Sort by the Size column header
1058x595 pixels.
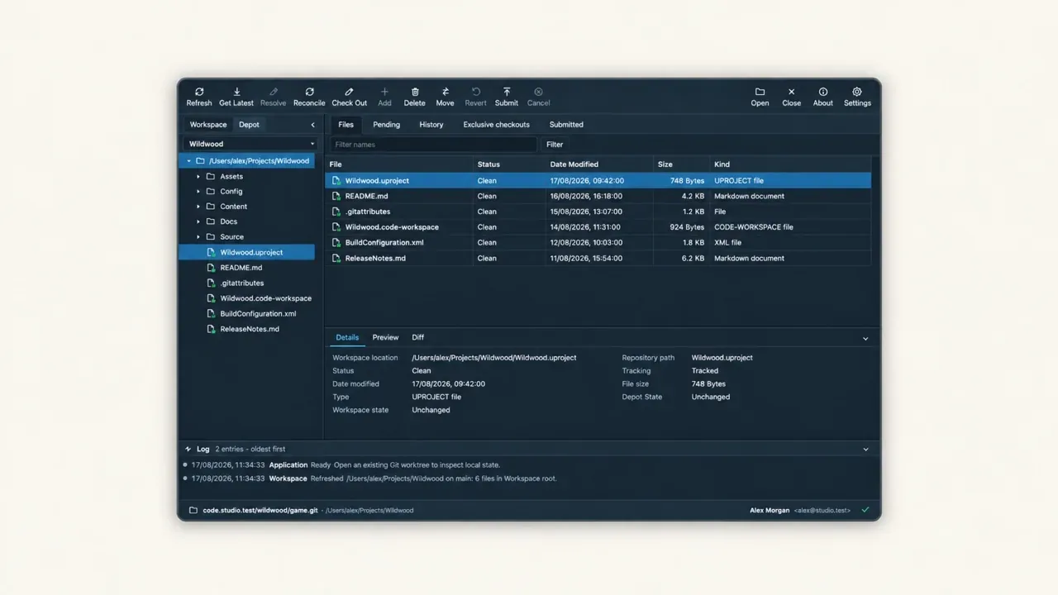[x=682, y=164]
